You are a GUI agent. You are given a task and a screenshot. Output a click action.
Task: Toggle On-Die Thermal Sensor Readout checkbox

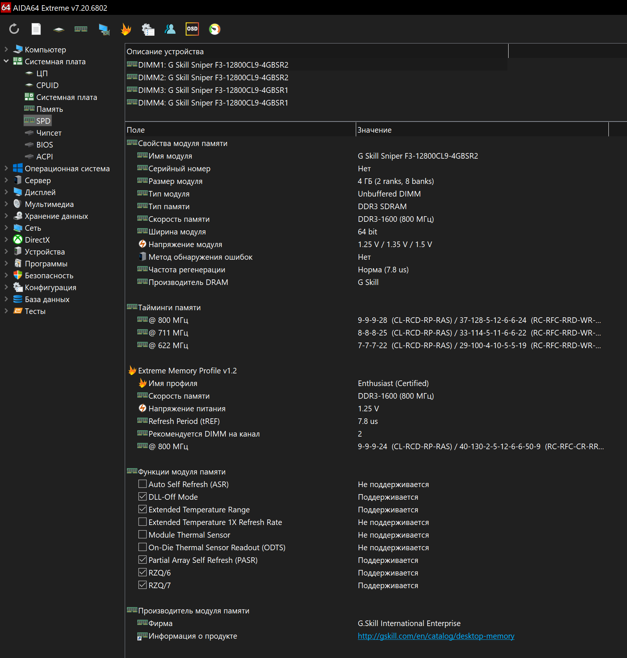143,547
